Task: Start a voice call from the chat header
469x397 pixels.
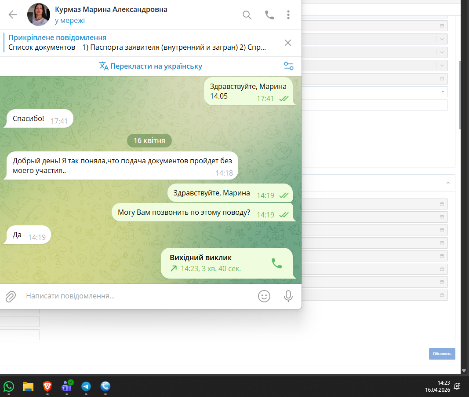Action: click(x=269, y=15)
